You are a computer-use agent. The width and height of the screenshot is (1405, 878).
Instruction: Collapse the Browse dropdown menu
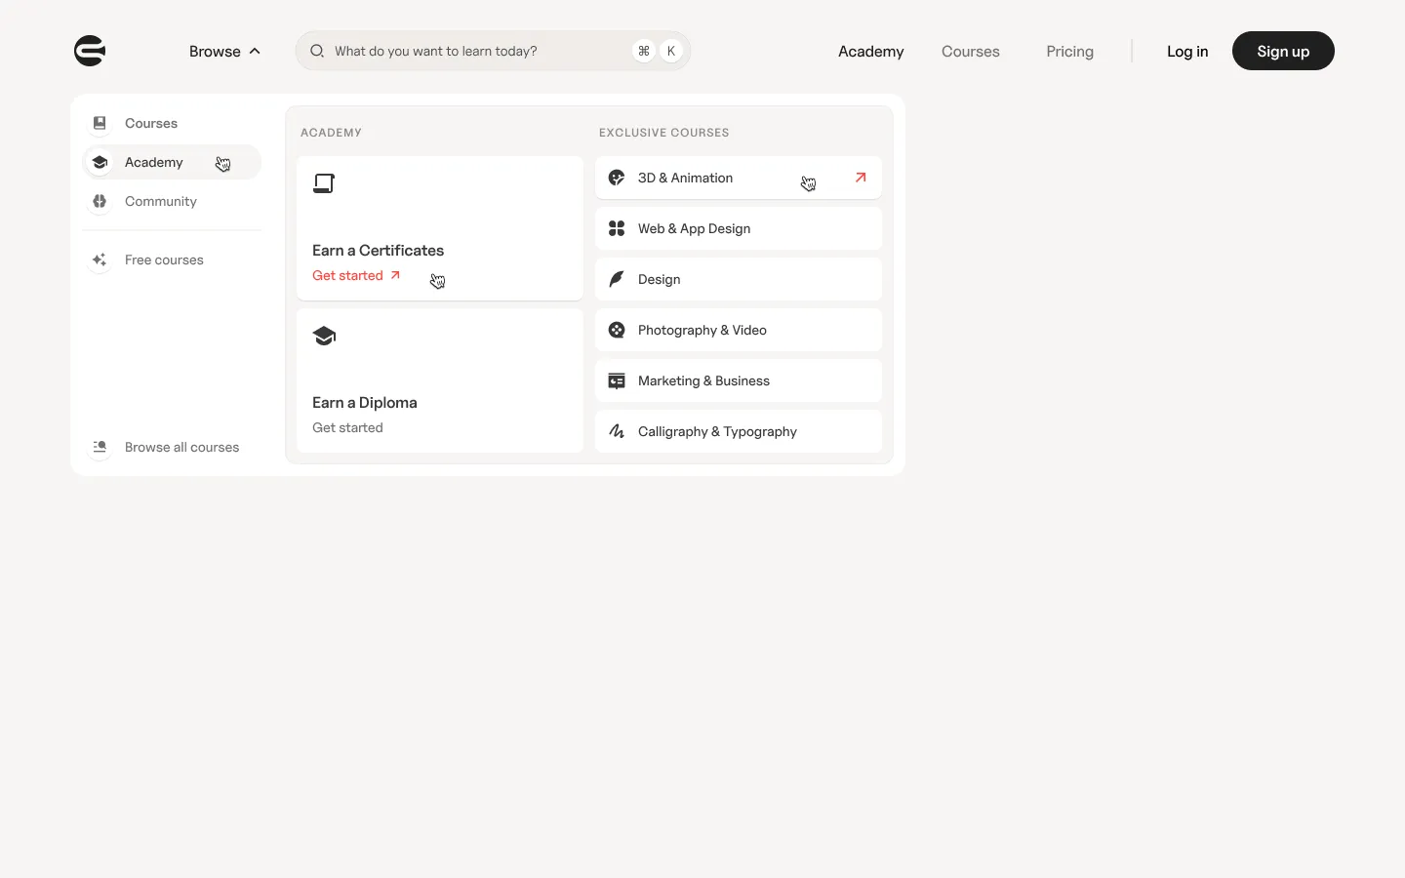[224, 51]
